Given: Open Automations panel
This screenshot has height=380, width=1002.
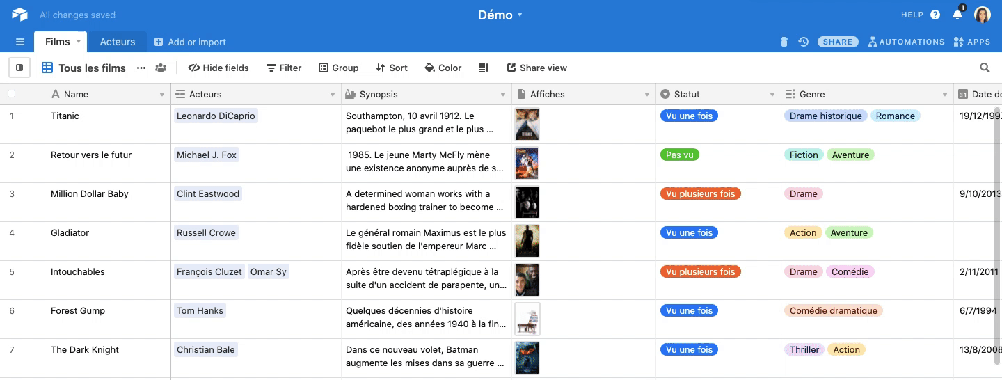Looking at the screenshot, I should point(907,42).
